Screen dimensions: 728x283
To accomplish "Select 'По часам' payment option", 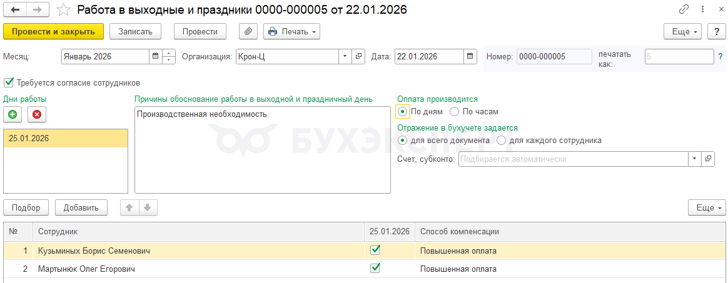I will [x=455, y=112].
